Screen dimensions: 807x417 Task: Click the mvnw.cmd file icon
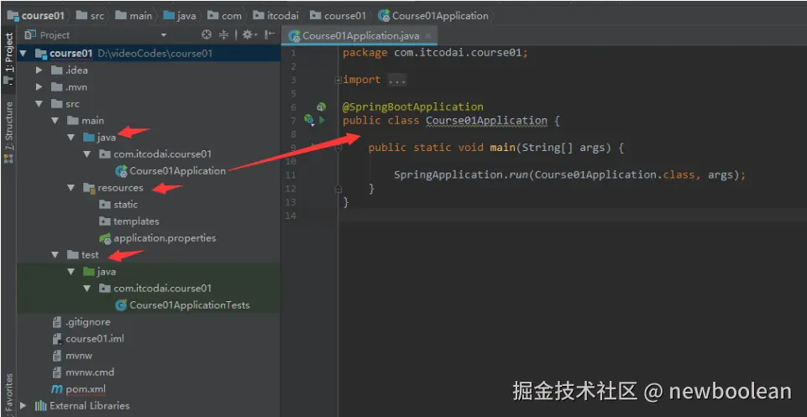[56, 373]
